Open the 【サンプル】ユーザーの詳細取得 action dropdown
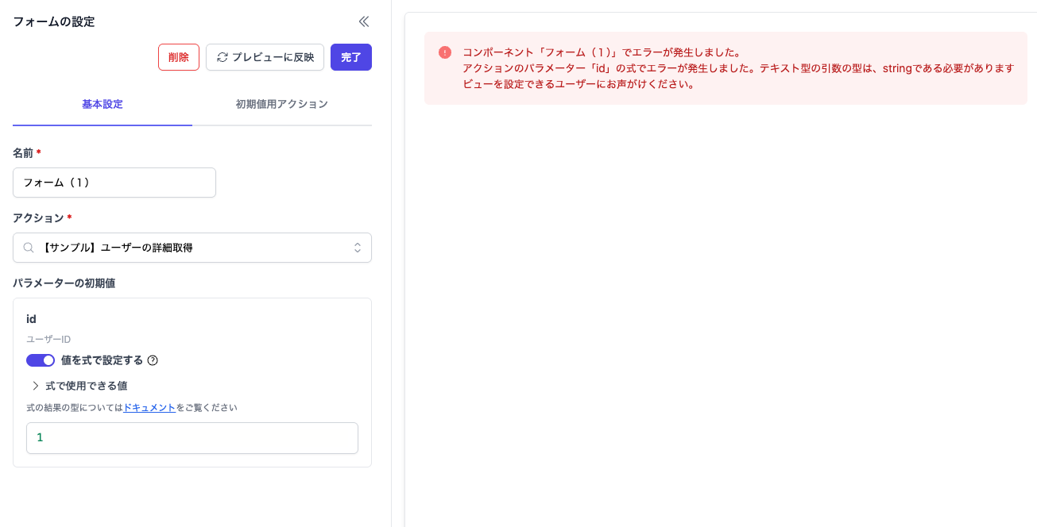This screenshot has width=1037, height=527. coord(192,248)
